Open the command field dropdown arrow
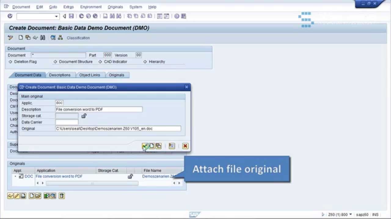 56,16
